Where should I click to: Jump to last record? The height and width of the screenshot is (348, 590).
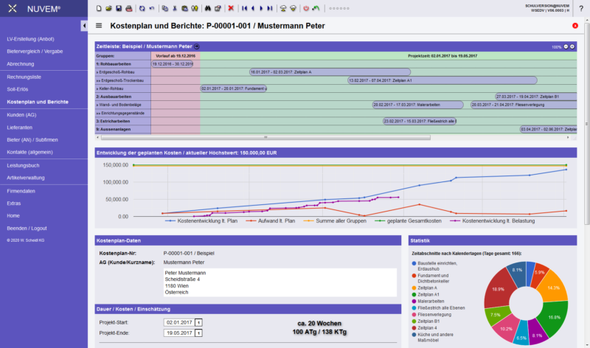270,8
